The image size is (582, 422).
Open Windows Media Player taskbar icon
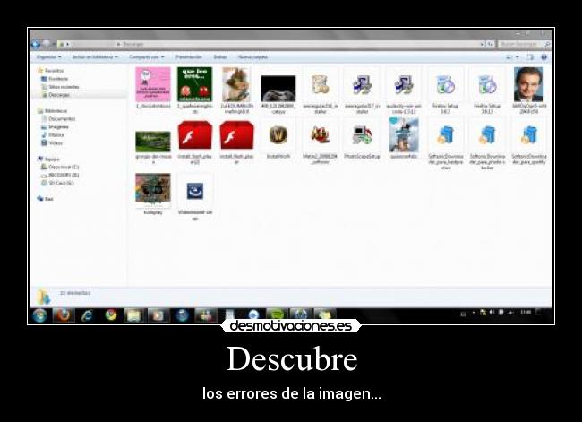click(158, 315)
